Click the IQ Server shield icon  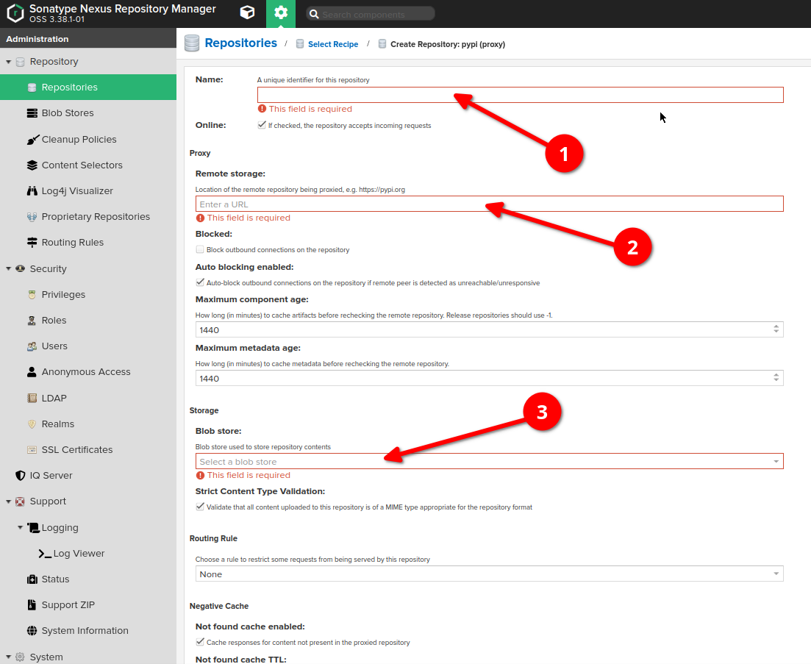(x=20, y=475)
